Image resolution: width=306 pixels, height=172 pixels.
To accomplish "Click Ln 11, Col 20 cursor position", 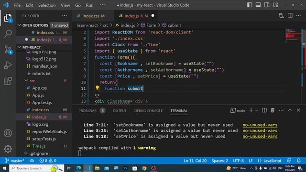I will pyautogui.click(x=195, y=161).
